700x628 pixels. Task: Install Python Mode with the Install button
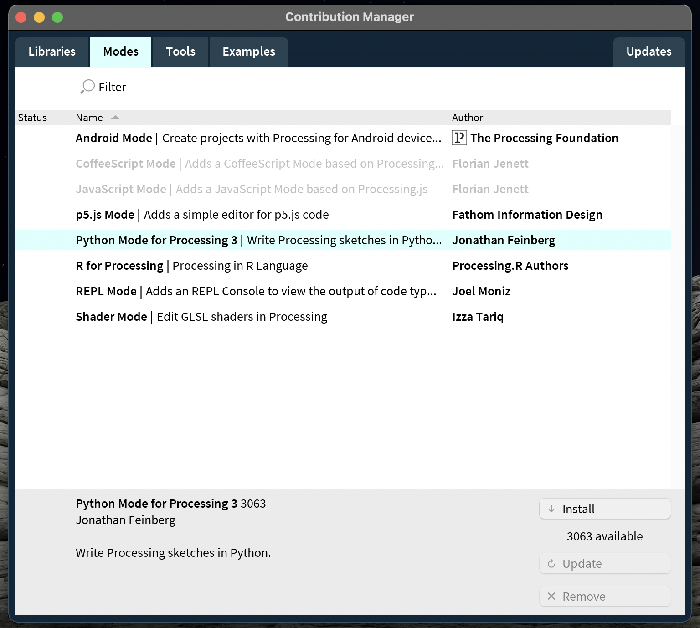[x=605, y=509]
